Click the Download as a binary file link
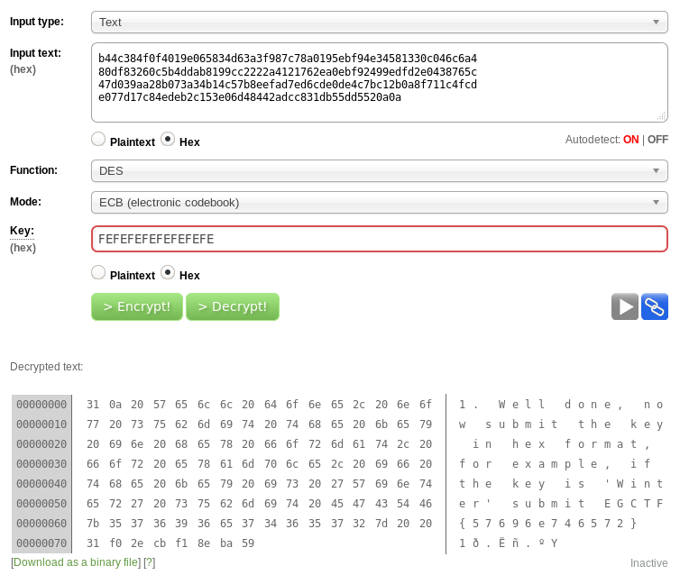 tap(76, 562)
